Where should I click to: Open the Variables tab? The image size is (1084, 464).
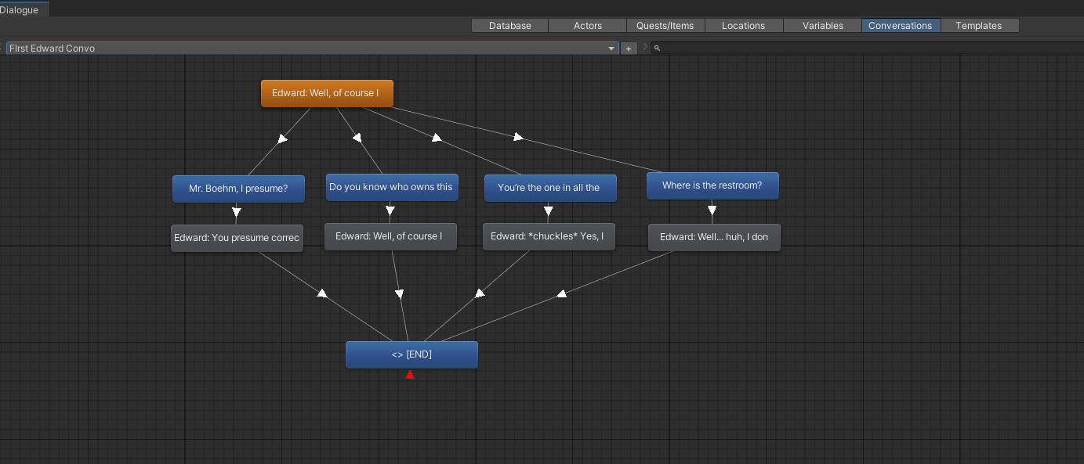point(823,26)
